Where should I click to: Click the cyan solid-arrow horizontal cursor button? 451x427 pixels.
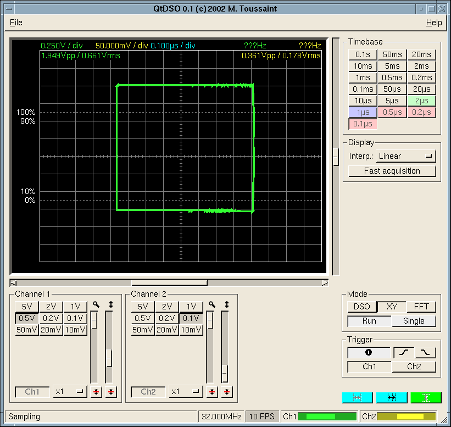click(392, 397)
